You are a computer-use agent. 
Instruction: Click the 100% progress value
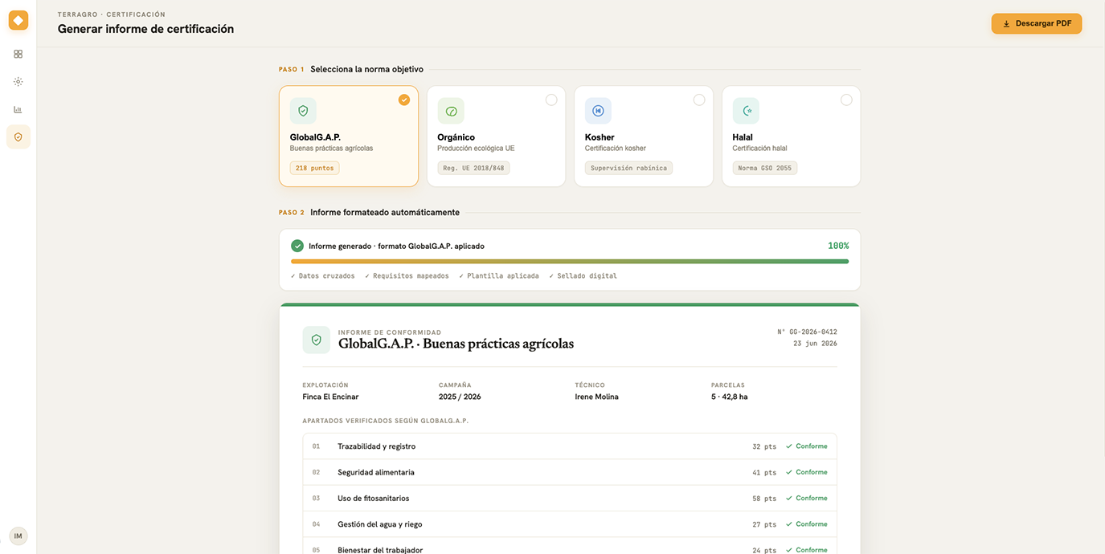[838, 246]
